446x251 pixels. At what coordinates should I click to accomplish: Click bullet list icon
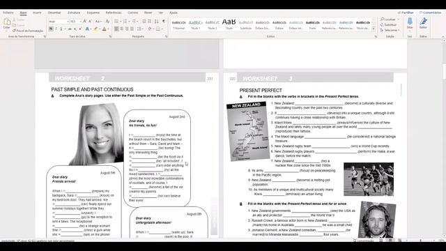click(116, 22)
